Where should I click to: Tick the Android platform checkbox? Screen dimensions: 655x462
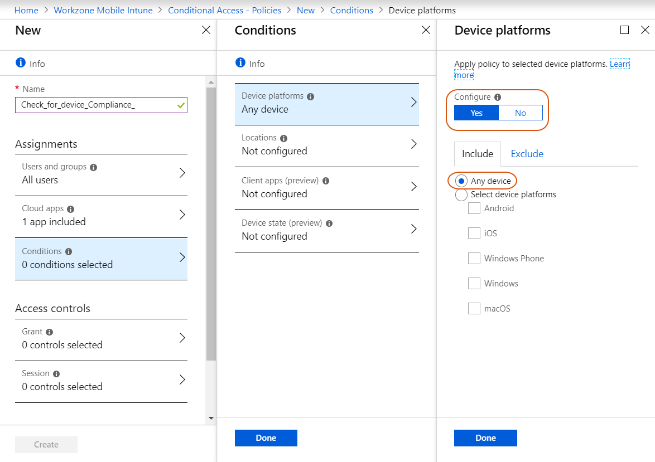tap(474, 208)
